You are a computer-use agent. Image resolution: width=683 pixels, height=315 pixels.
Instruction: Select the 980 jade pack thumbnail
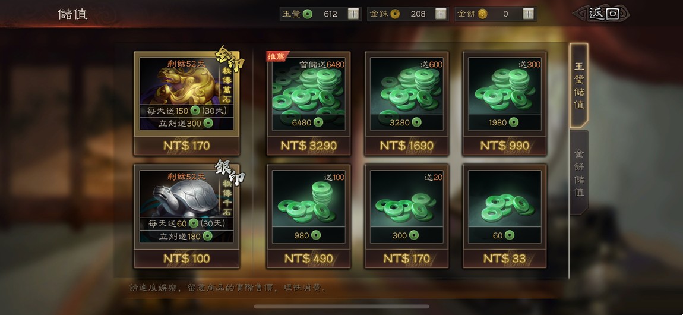coord(308,206)
